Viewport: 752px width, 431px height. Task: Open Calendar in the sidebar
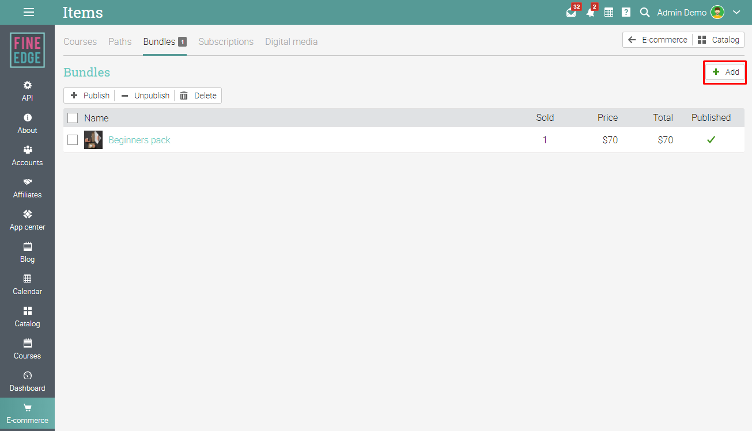(x=27, y=284)
